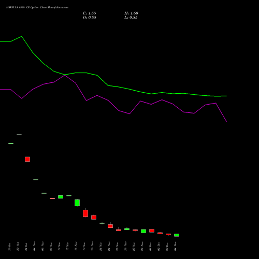Select the 30 Oct date label
Viewport: 259px width, 259px height.
18,247
